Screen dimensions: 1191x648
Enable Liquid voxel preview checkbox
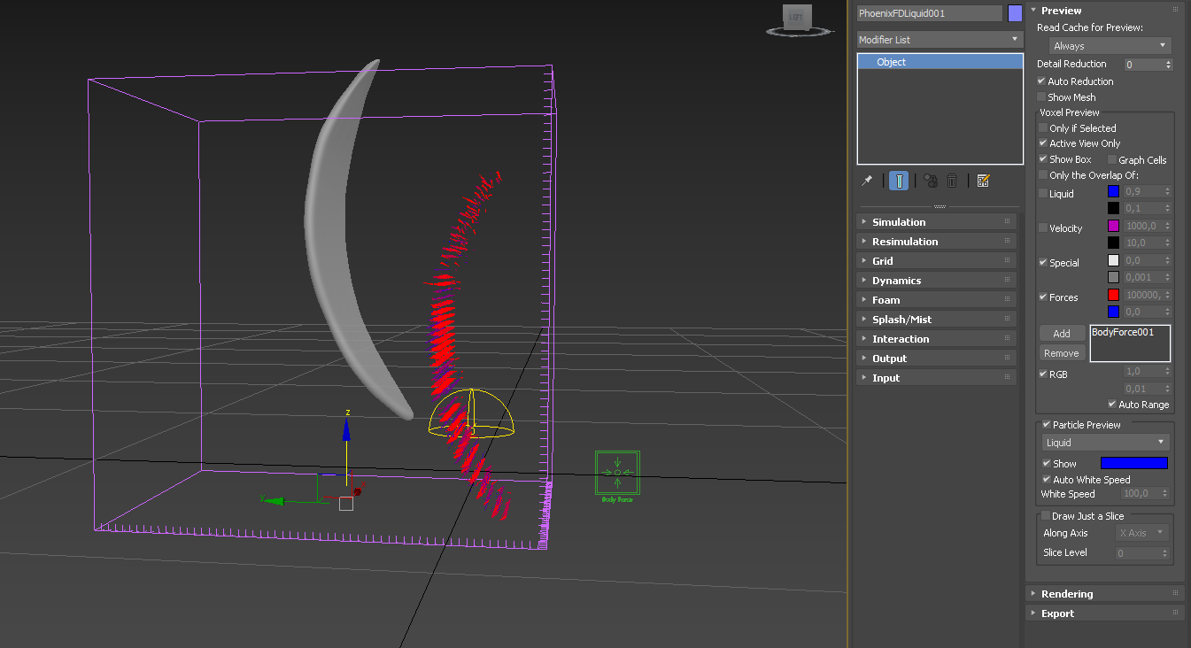click(1043, 194)
